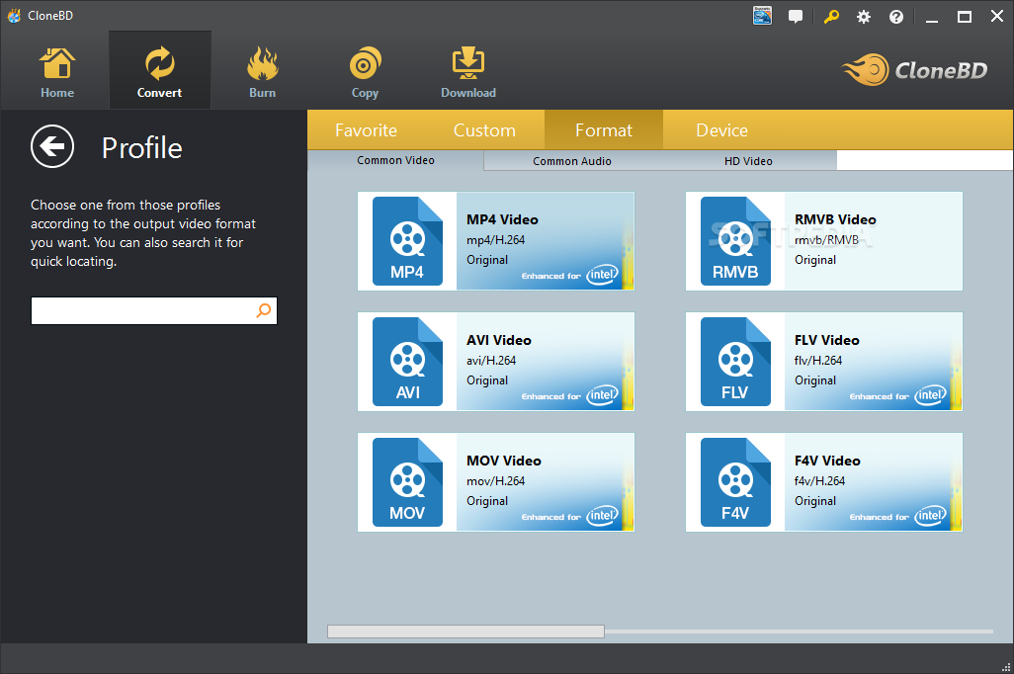Screen dimensions: 1014x674
Task: Click the rmvb/RMVB codec text
Action: 826,240
